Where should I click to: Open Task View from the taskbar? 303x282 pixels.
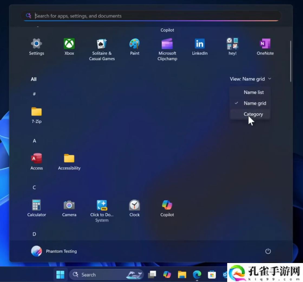(x=152, y=274)
